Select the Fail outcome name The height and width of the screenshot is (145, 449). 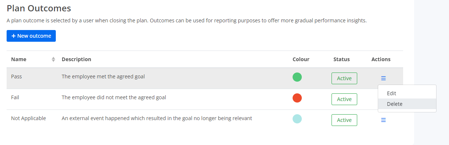tap(15, 97)
